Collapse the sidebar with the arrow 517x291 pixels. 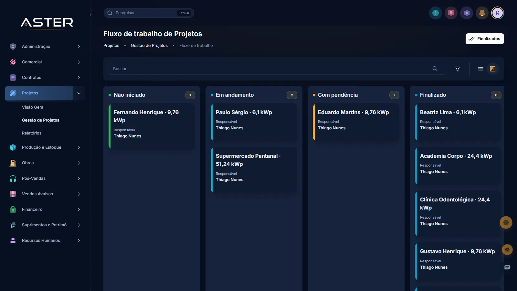tap(91, 15)
